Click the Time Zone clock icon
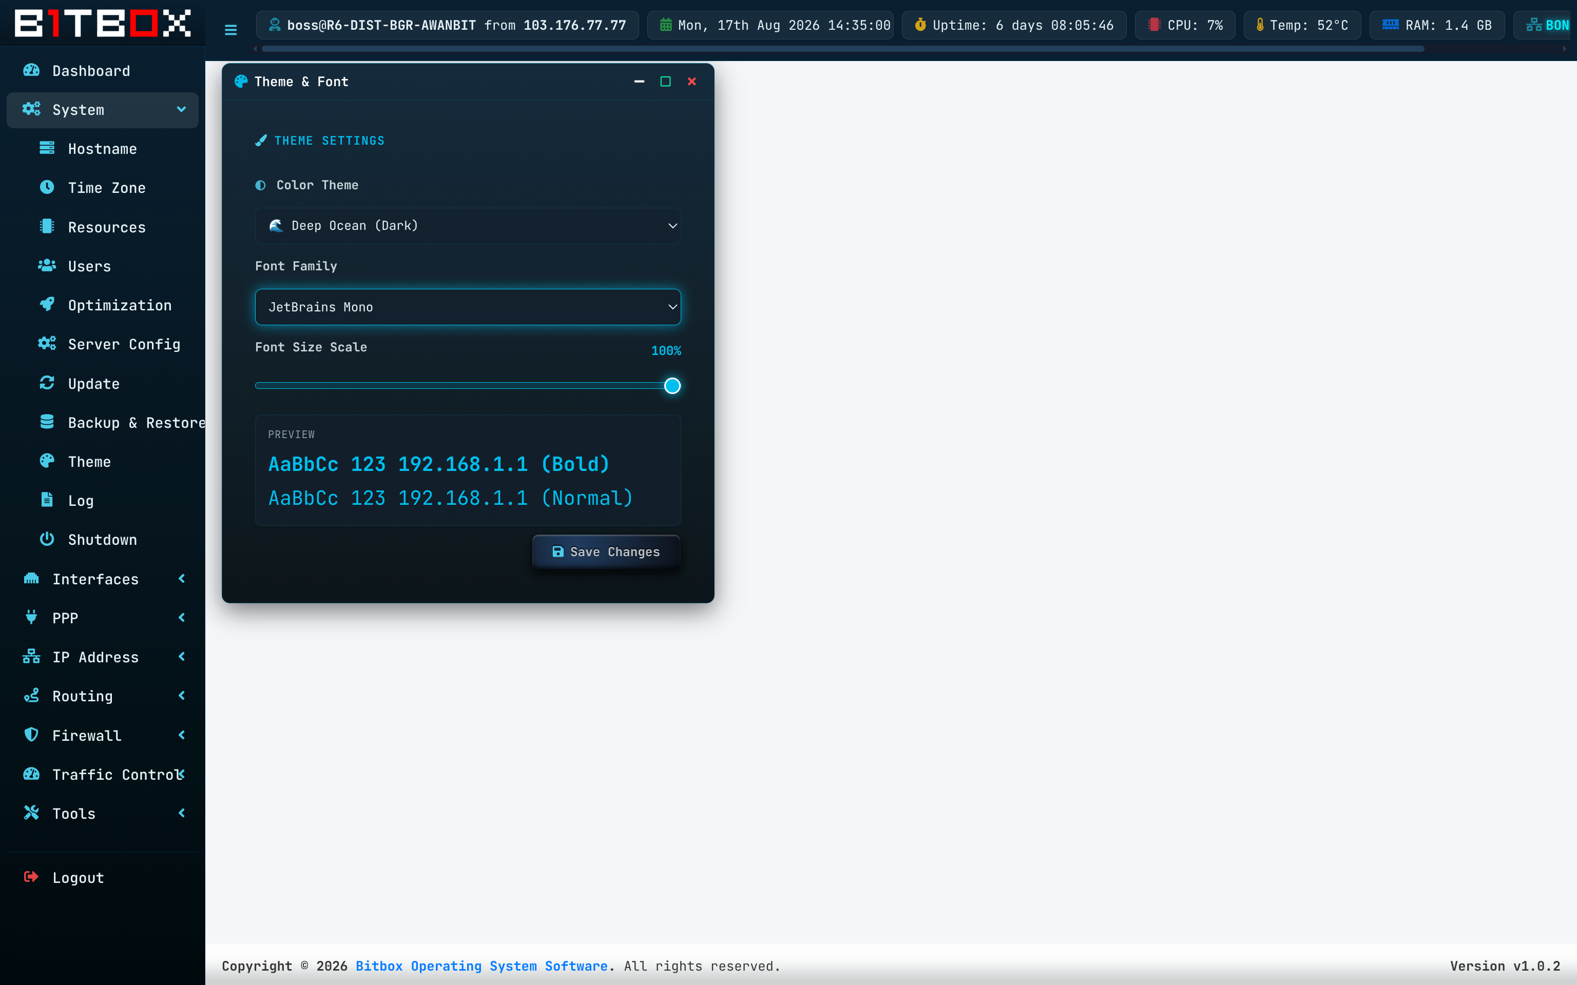 pyautogui.click(x=47, y=187)
